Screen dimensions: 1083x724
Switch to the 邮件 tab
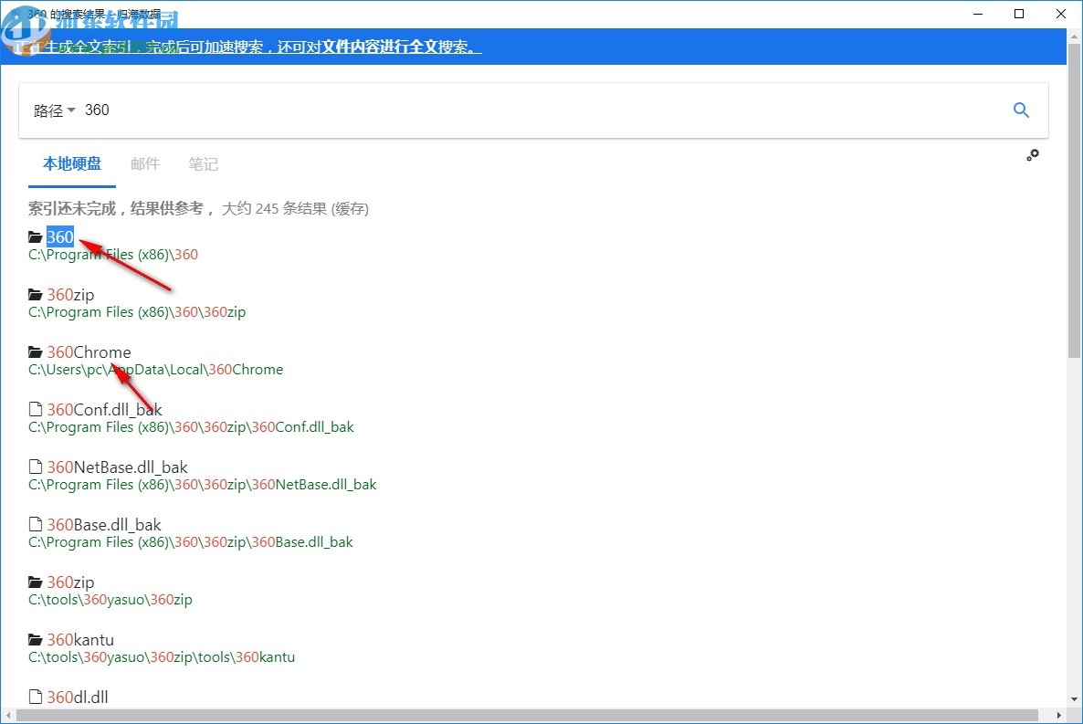coord(145,163)
